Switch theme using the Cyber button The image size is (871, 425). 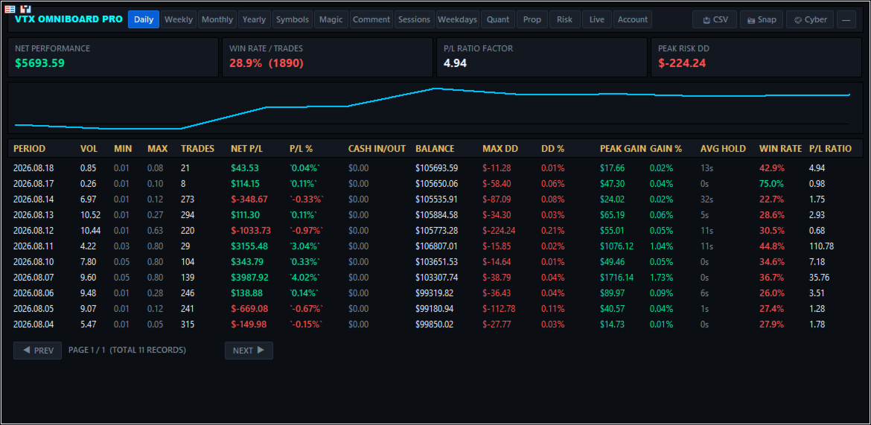(x=810, y=19)
